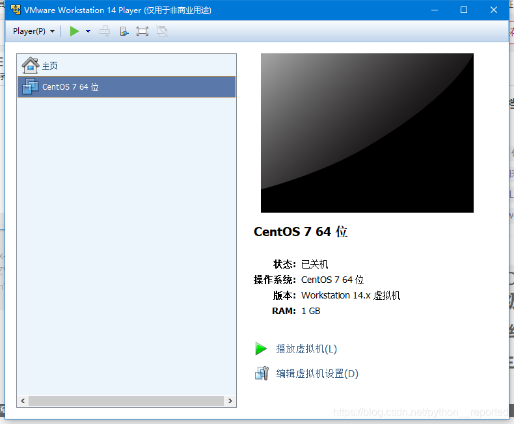Viewport: 514px width, 424px height.
Task: Click the house icon beside 主页
Action: coord(31,65)
